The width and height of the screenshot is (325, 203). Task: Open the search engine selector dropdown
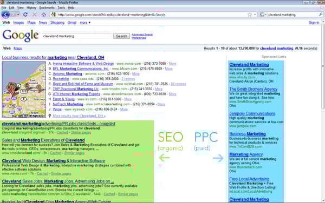click(x=263, y=15)
